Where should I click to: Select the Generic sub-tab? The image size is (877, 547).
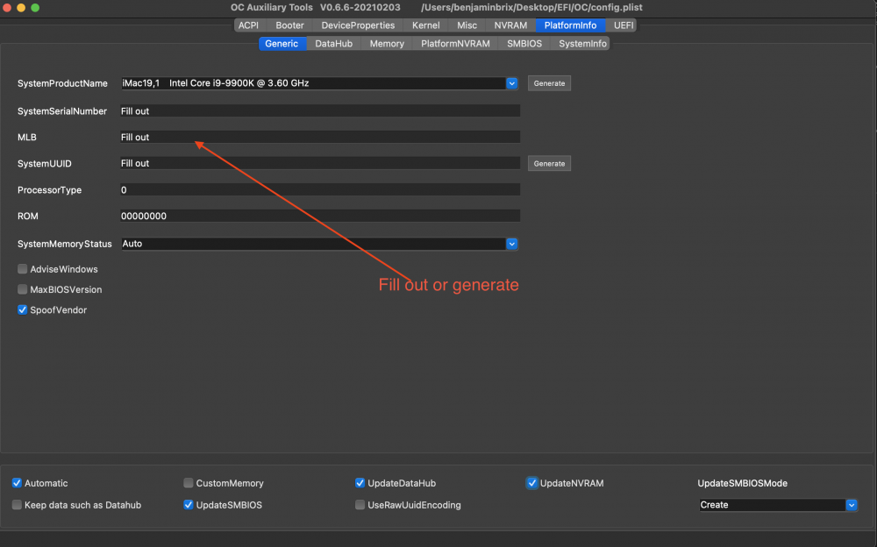(282, 44)
